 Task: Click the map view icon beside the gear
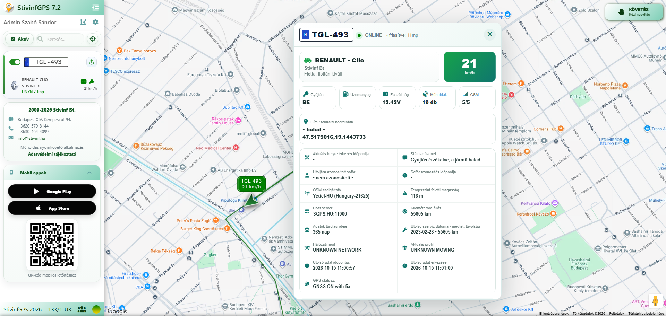[x=83, y=22]
